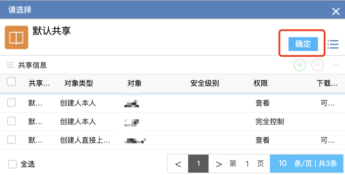
Task: Click the 对象类型 column header
Action: (79, 83)
